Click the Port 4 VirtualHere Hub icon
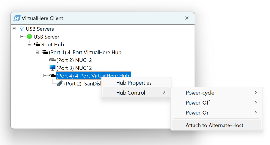 52,76
